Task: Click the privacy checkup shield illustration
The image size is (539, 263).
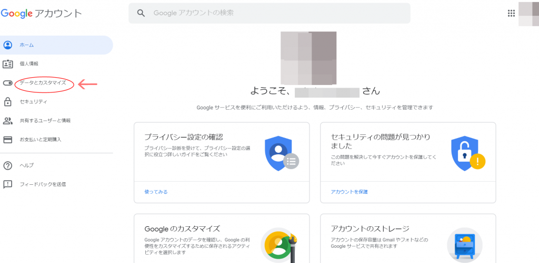Action: (x=282, y=153)
